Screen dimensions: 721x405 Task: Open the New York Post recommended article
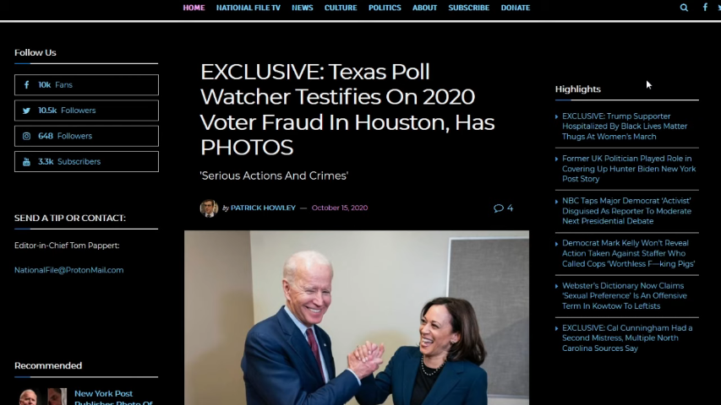click(113, 397)
